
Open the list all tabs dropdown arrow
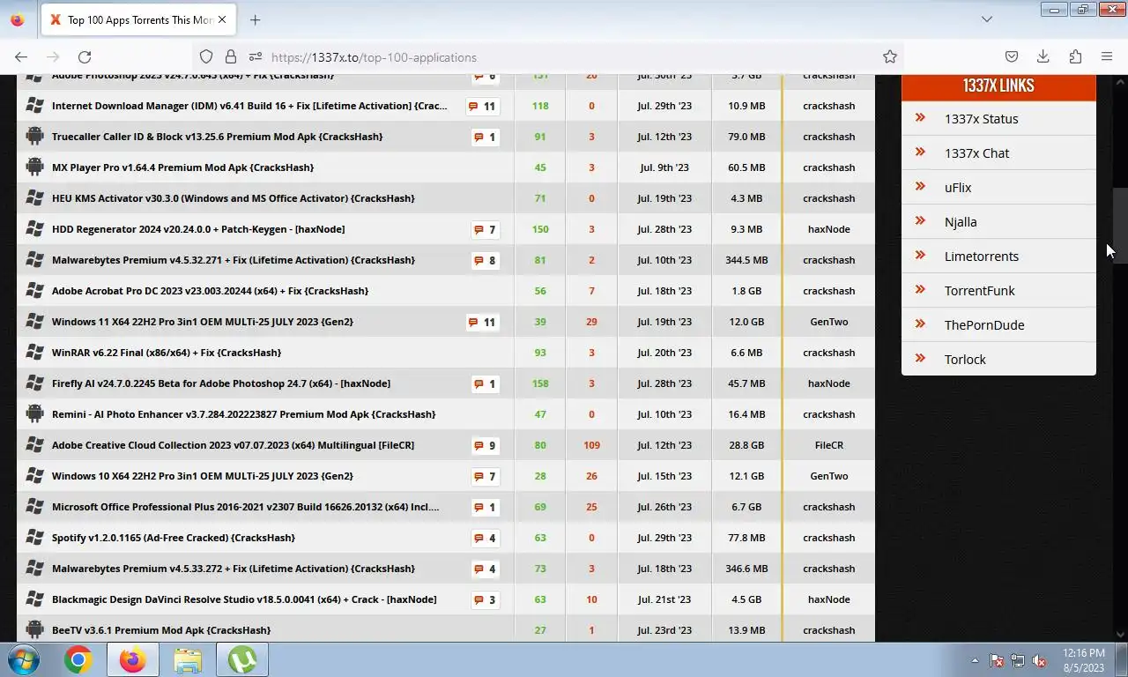[x=987, y=19]
